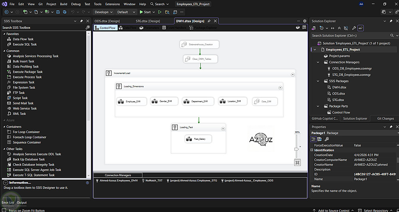Open the Extensions menu
This screenshot has height=212, width=399.
113,4
